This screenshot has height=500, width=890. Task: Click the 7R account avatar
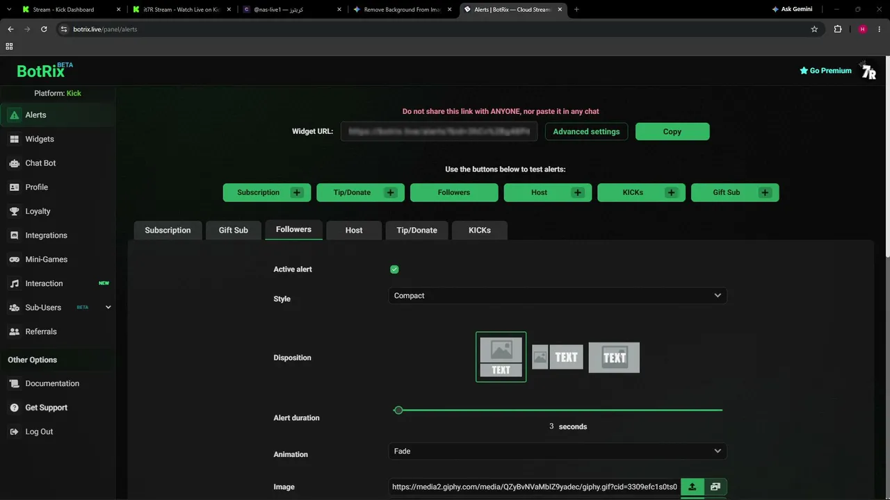868,71
